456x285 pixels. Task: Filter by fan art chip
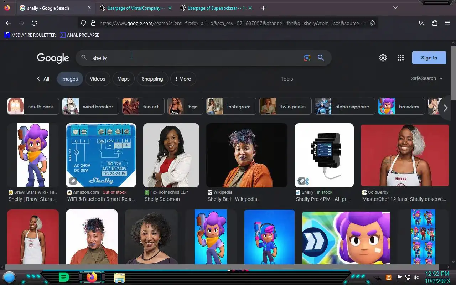(x=143, y=106)
